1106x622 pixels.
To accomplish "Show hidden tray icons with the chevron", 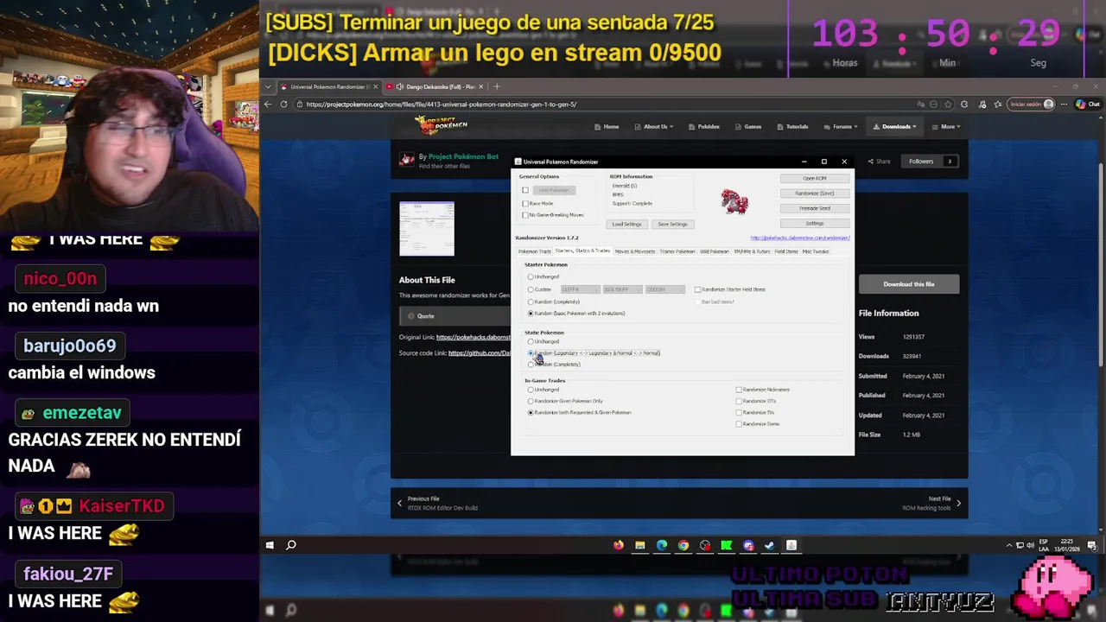I will point(1009,545).
